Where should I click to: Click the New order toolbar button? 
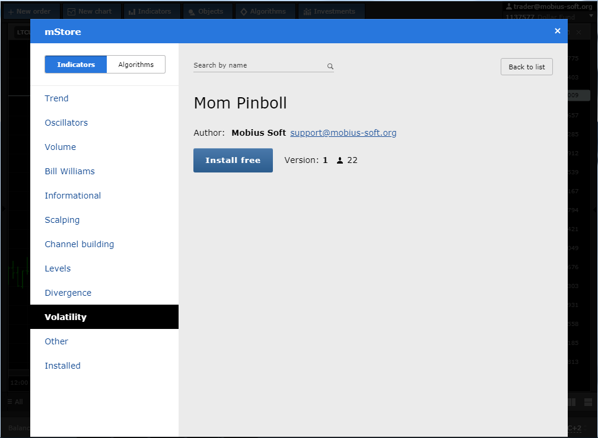[32, 11]
